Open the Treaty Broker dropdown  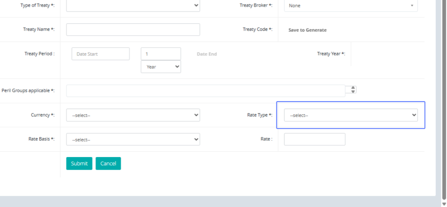(351, 6)
